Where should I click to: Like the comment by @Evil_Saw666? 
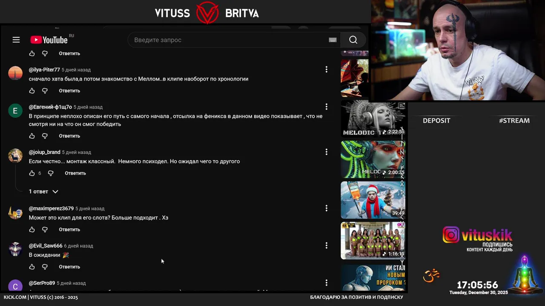tap(32, 267)
